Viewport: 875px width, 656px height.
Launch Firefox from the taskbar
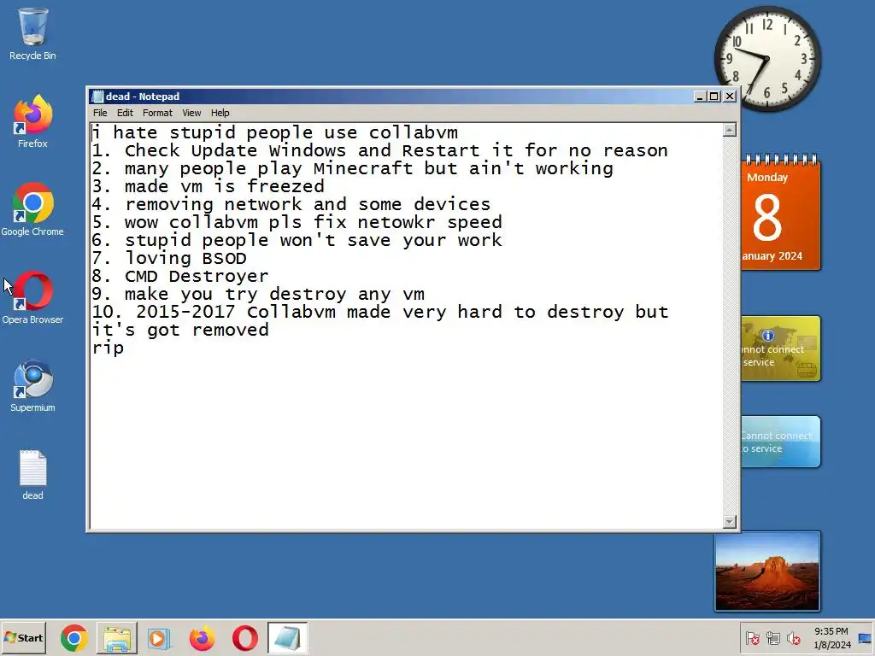(202, 638)
